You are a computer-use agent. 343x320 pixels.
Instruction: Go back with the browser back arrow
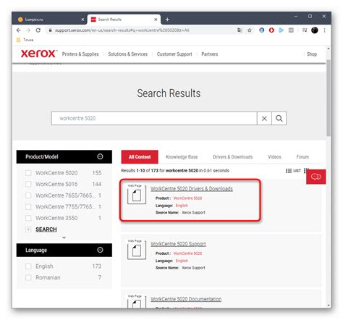tap(19, 30)
